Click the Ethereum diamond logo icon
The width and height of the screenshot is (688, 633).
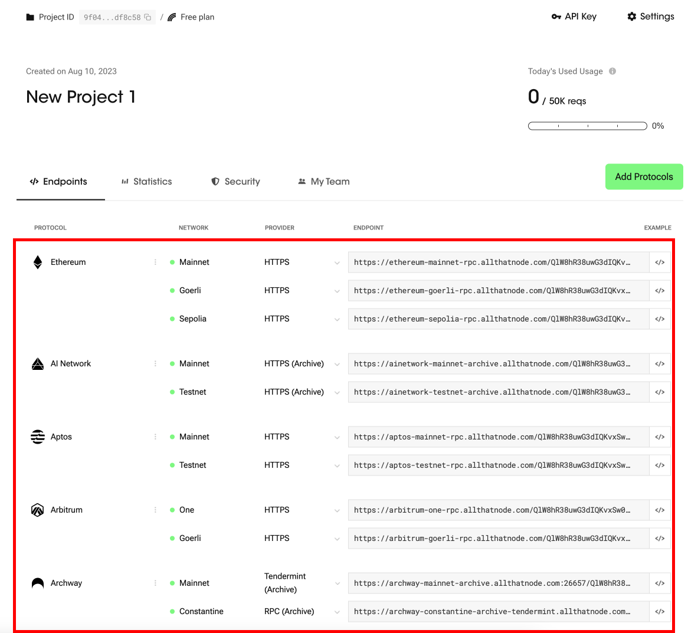(38, 263)
